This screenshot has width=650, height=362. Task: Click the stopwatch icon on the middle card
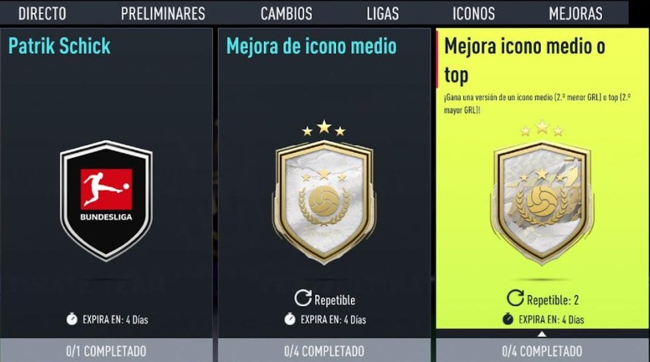[290, 319]
